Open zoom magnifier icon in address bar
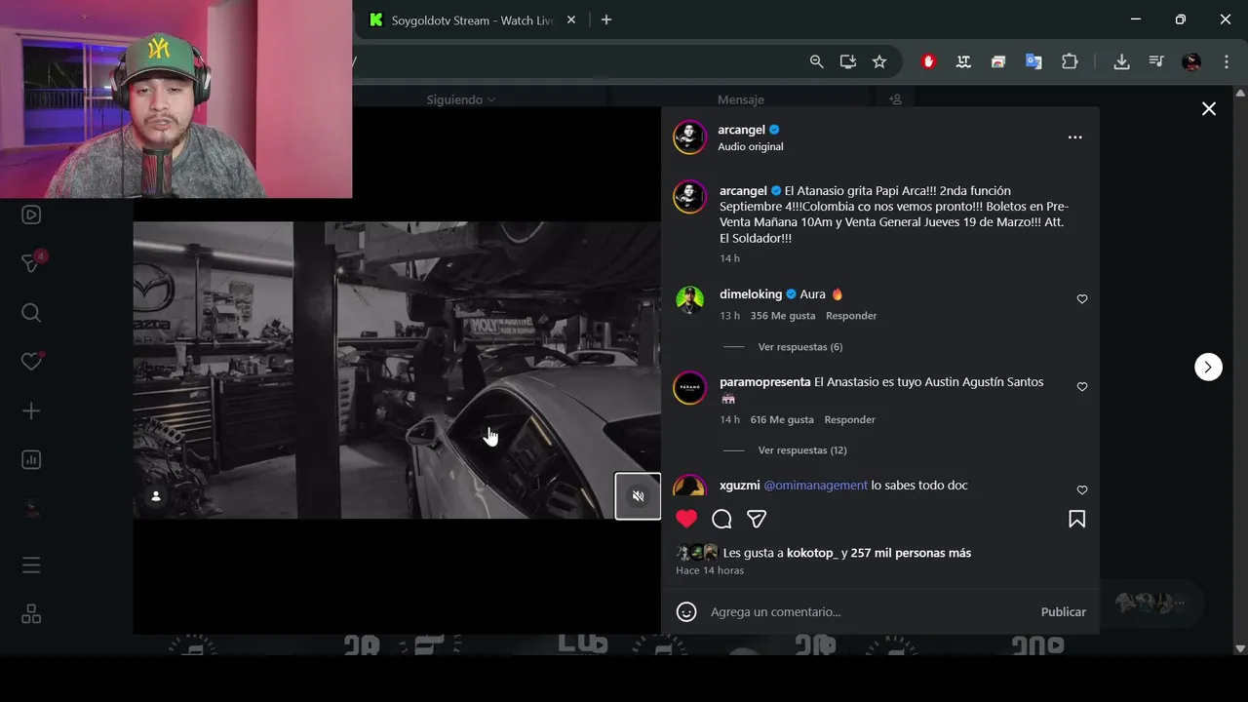This screenshot has height=702, width=1248. tap(817, 61)
